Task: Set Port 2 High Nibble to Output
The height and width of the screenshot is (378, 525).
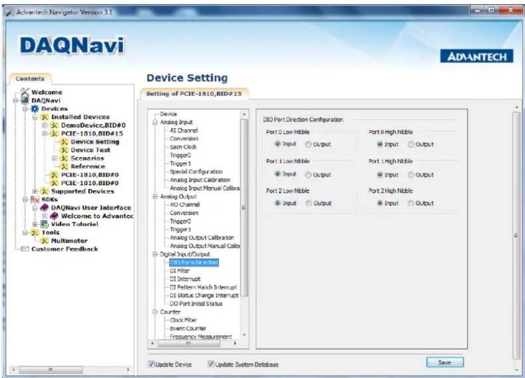Action: pos(411,203)
